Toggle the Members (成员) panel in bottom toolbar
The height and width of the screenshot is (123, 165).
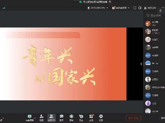(51, 118)
